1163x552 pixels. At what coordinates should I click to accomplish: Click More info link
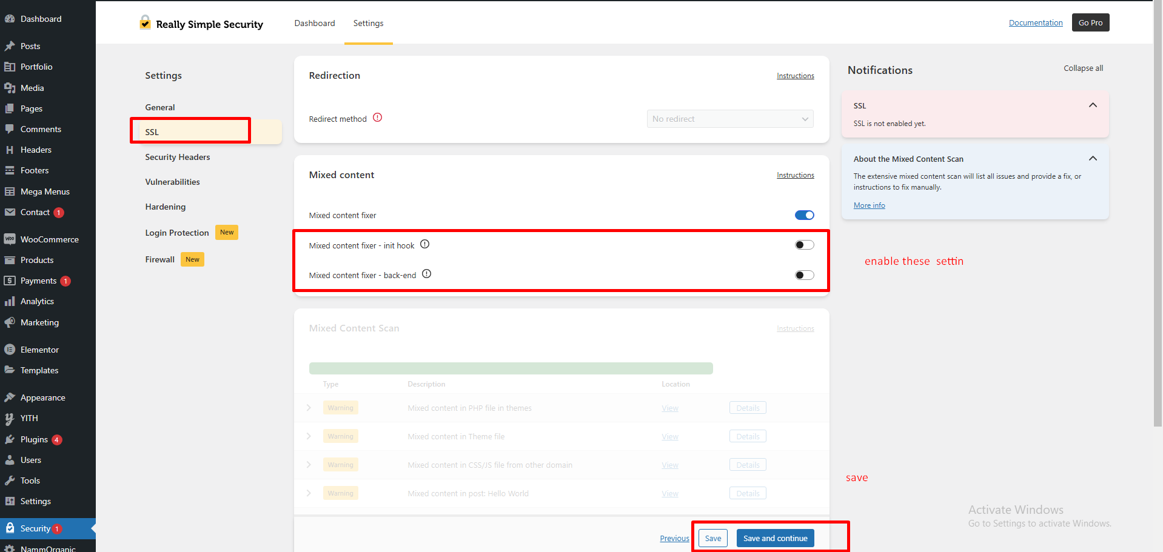pos(870,205)
